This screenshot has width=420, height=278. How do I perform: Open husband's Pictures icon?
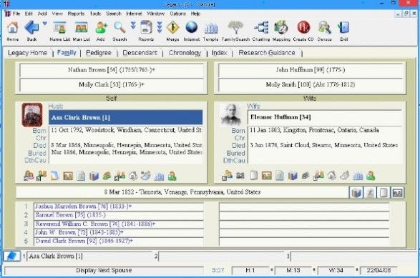(x=68, y=176)
